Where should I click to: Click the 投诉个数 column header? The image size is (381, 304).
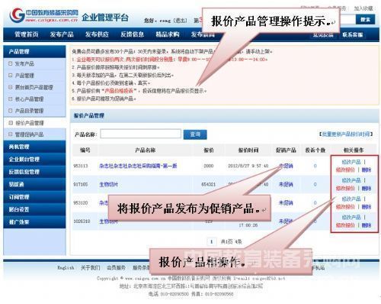(315, 150)
